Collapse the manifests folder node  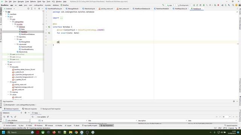6,14
